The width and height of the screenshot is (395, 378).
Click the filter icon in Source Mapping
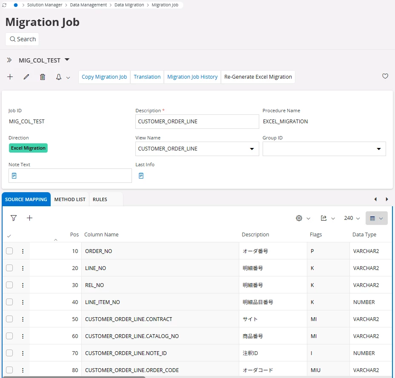[x=14, y=218]
